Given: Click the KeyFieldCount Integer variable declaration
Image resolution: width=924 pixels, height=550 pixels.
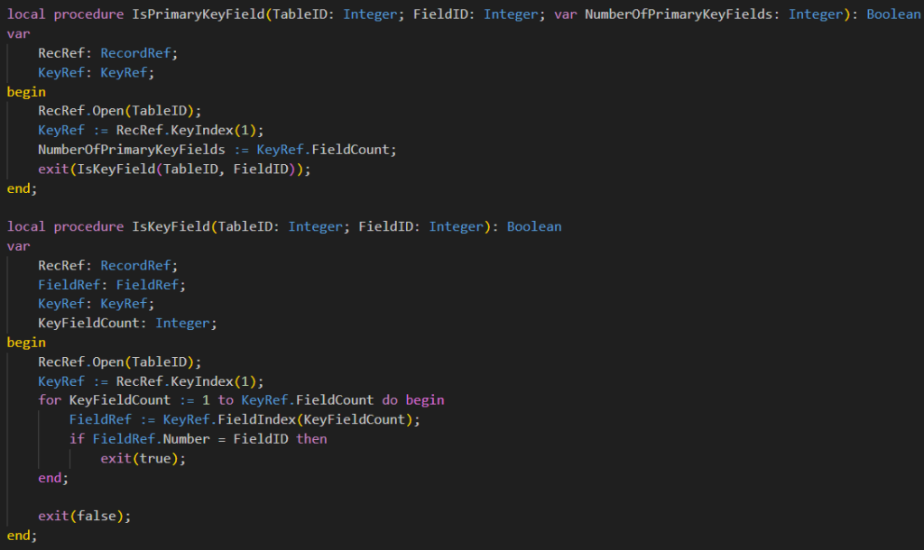Looking at the screenshot, I should pyautogui.click(x=127, y=323).
